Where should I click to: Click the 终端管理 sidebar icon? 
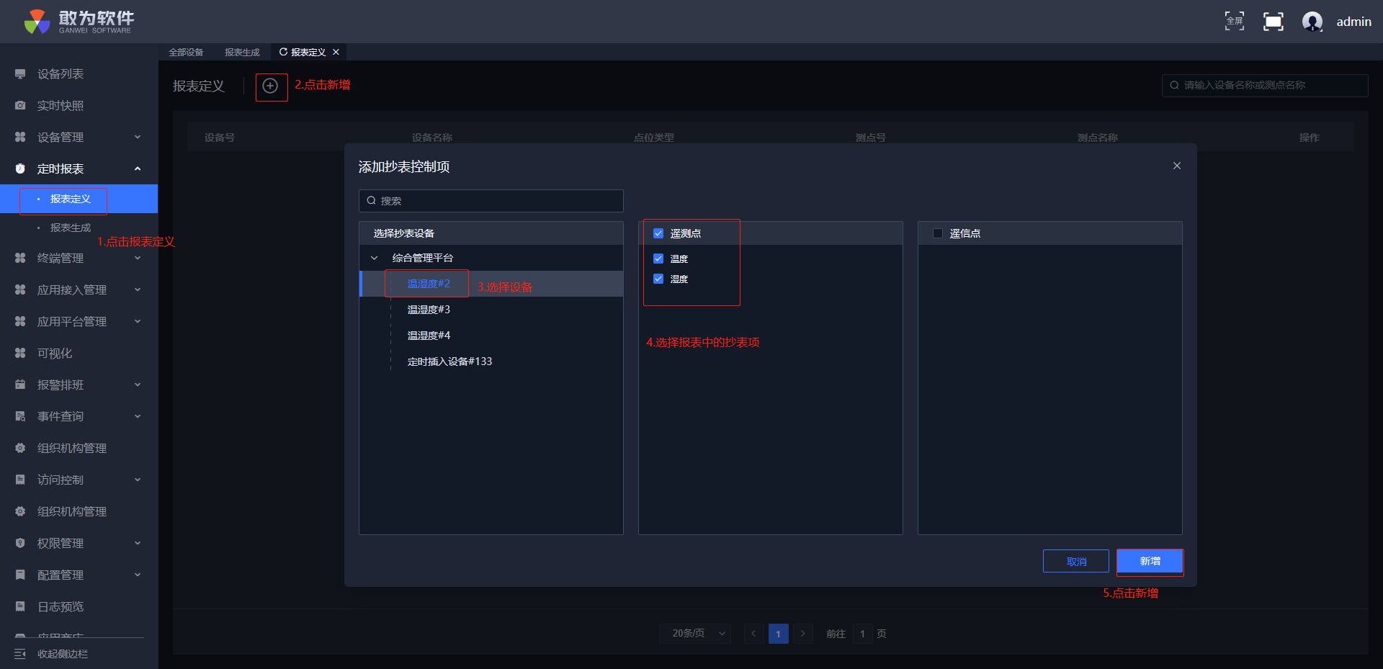pyautogui.click(x=20, y=259)
